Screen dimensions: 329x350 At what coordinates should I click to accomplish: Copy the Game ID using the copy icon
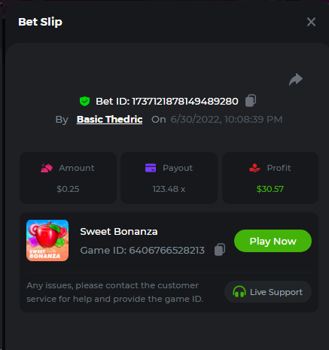click(220, 250)
